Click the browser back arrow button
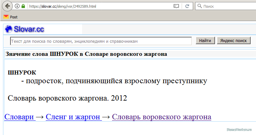The image size is (256, 135). (x=7, y=6)
